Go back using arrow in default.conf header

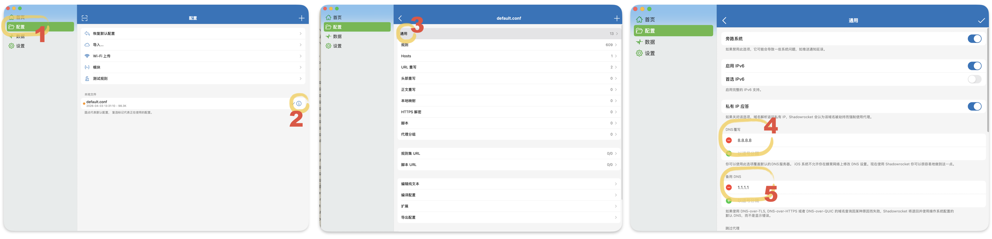coord(400,18)
